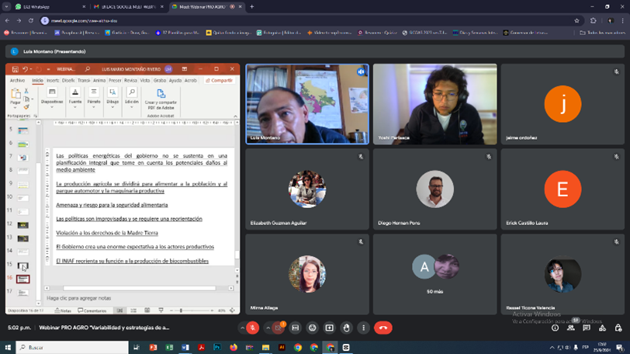This screenshot has height=354, width=630.
Task: Open more options three-dot menu
Action: [x=363, y=328]
